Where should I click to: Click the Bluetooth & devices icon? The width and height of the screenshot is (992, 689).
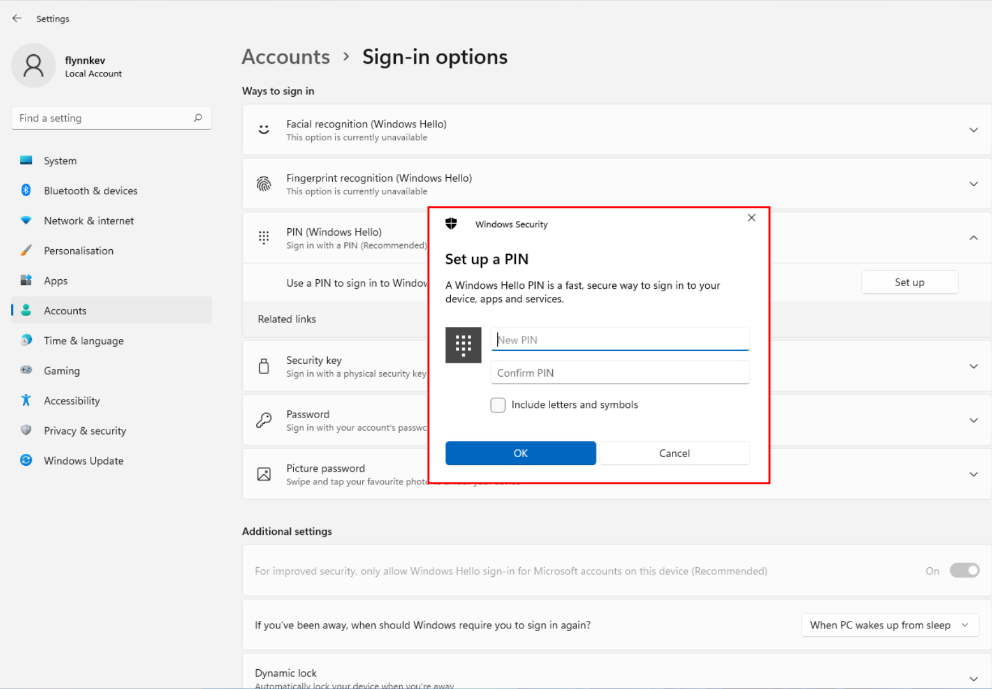pyautogui.click(x=26, y=191)
